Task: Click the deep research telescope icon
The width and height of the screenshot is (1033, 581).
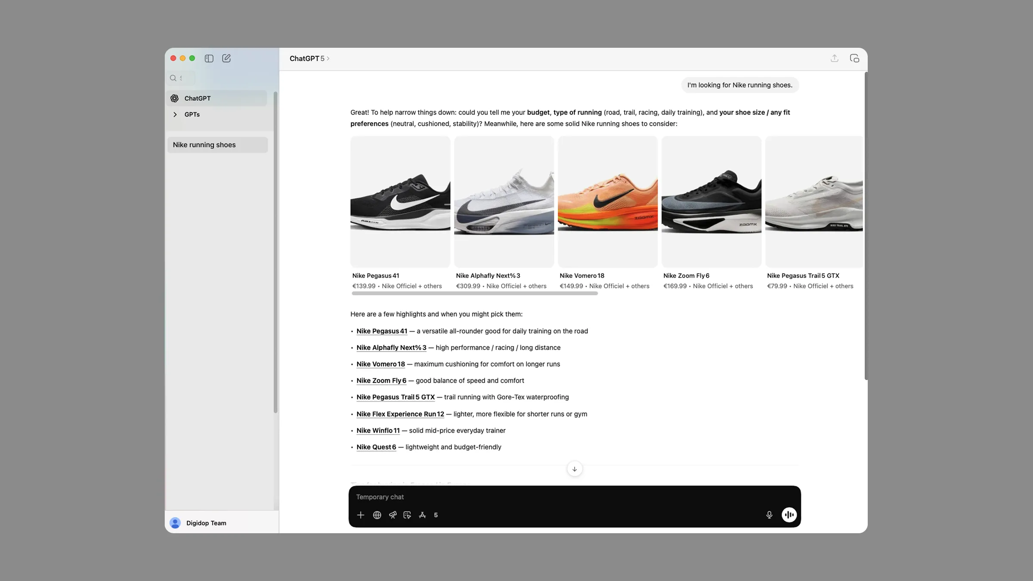Action: coord(393,515)
